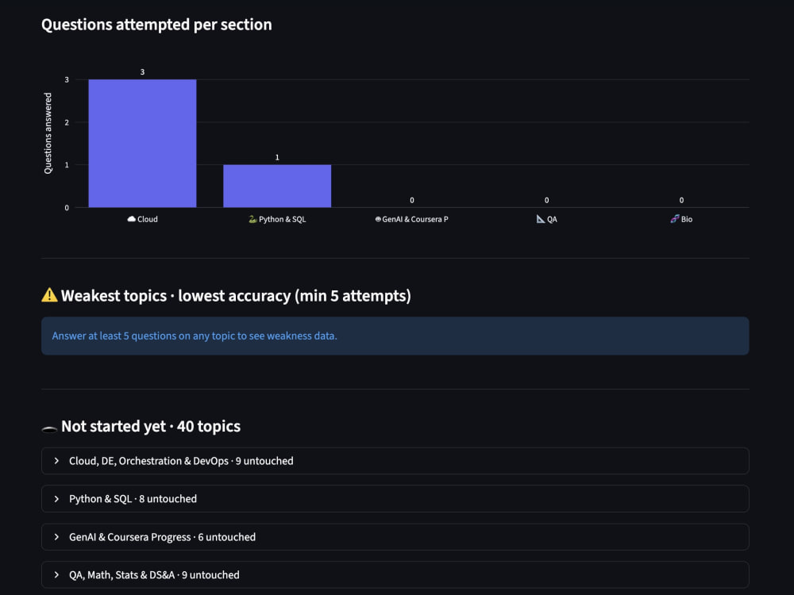Click the DNA icon beside Bio label
The image size is (794, 595).
point(674,219)
